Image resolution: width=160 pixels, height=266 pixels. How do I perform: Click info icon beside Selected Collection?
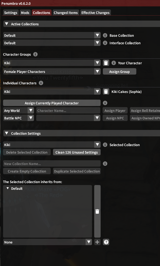(105, 145)
